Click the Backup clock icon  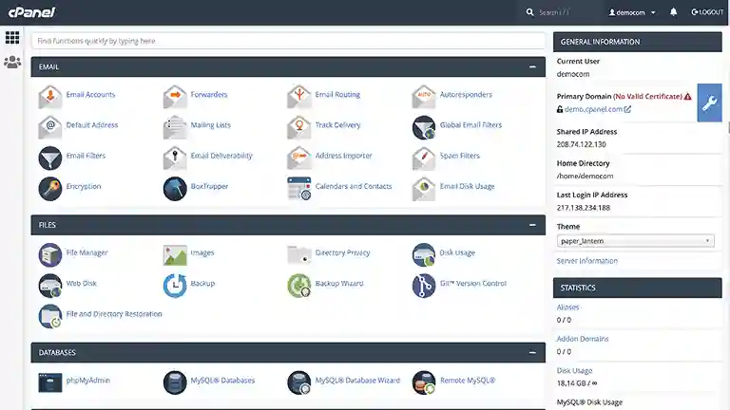(175, 286)
